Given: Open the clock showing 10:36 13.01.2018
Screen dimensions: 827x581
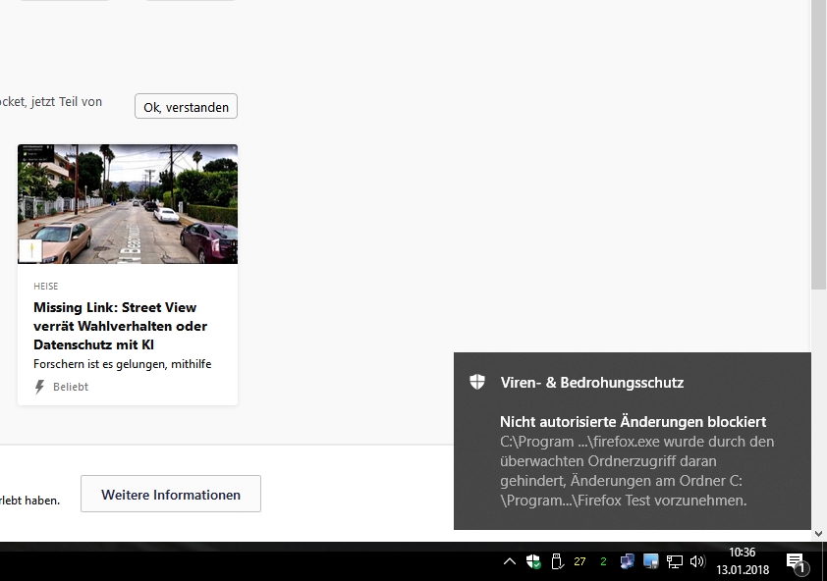Looking at the screenshot, I should tap(743, 561).
